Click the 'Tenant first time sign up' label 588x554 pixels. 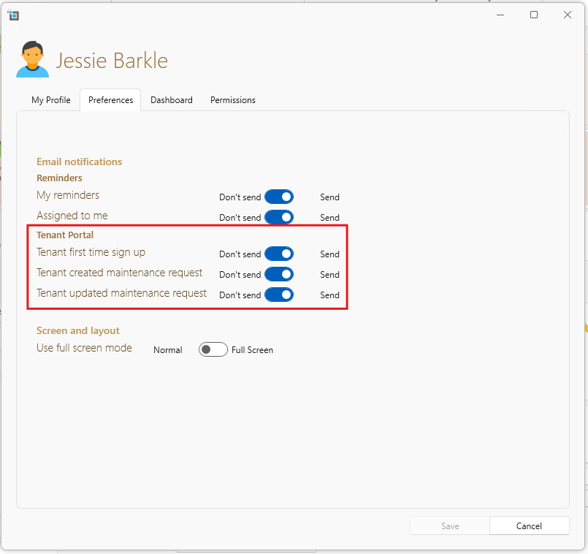pyautogui.click(x=91, y=252)
